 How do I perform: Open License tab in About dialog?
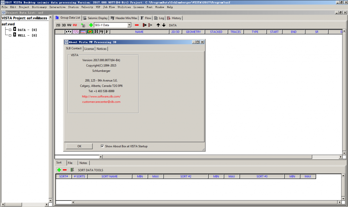point(89,49)
